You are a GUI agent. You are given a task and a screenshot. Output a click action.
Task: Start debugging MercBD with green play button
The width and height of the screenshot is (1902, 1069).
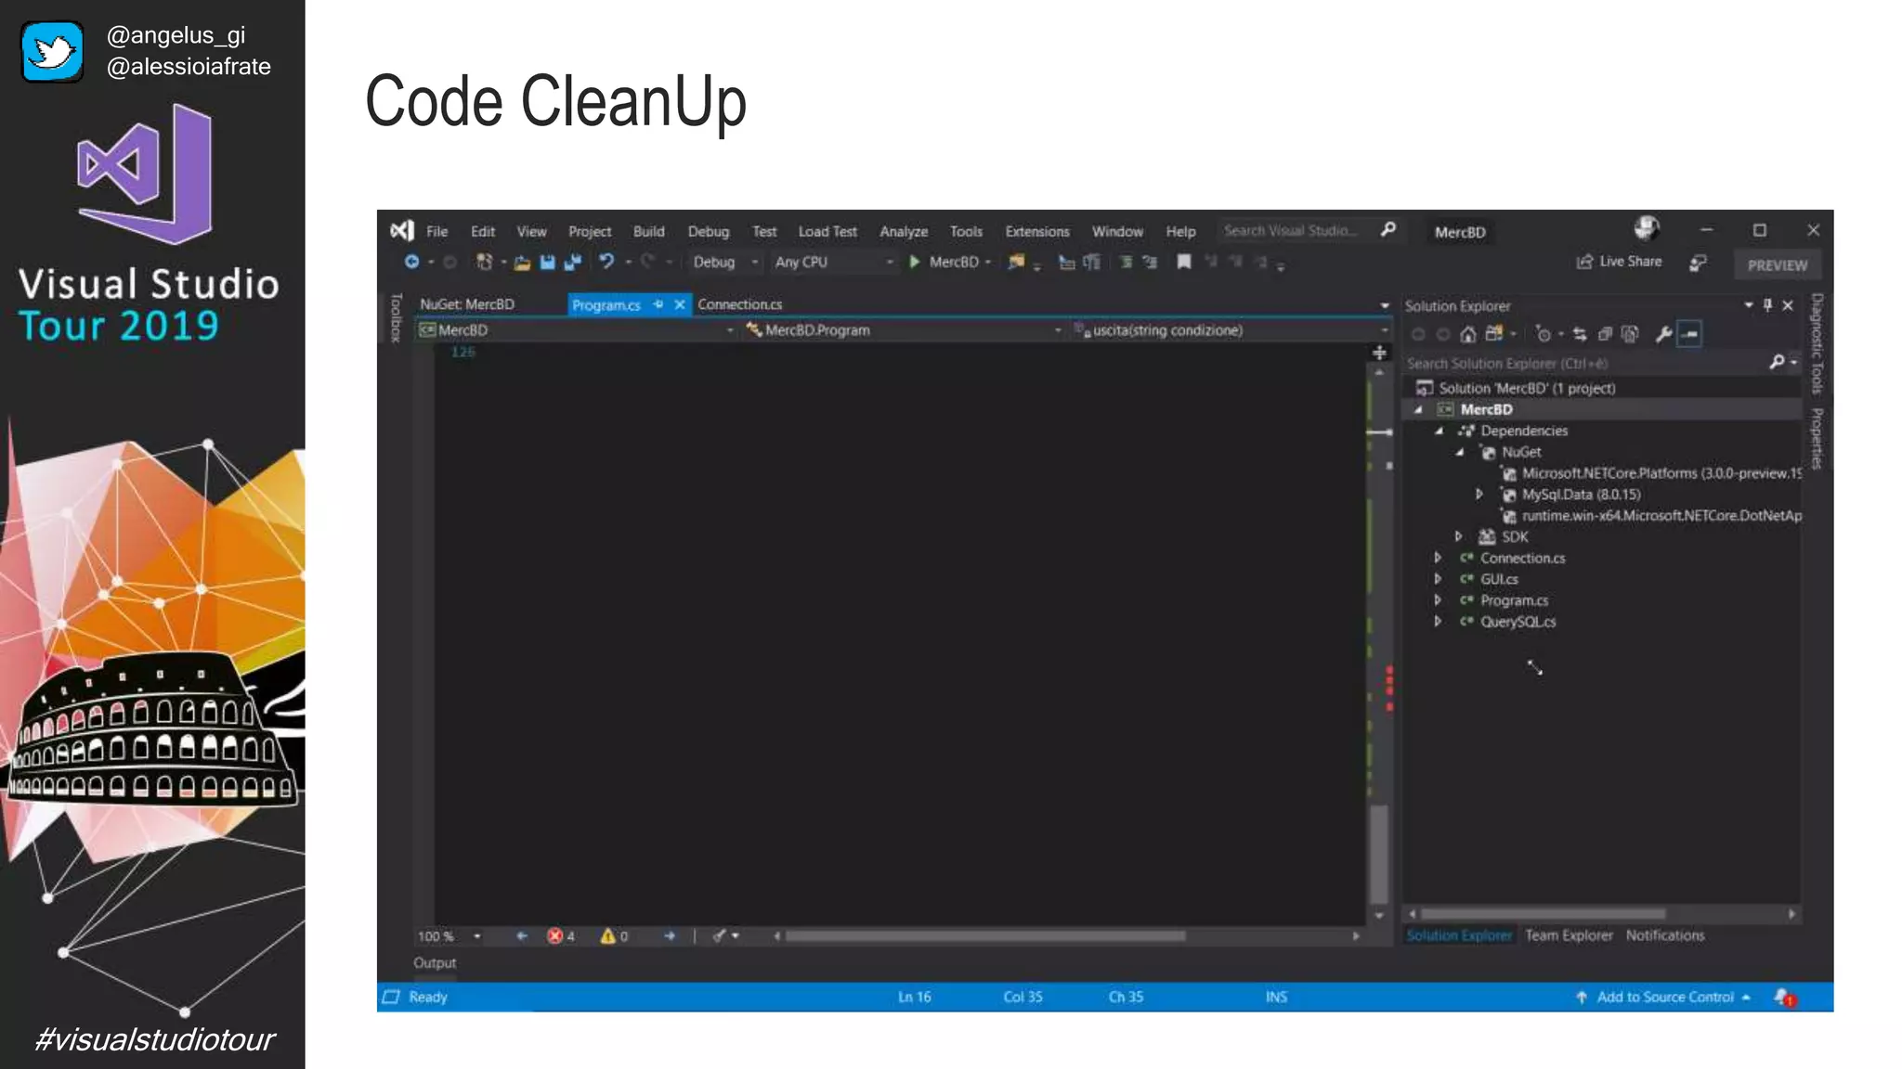tap(915, 263)
